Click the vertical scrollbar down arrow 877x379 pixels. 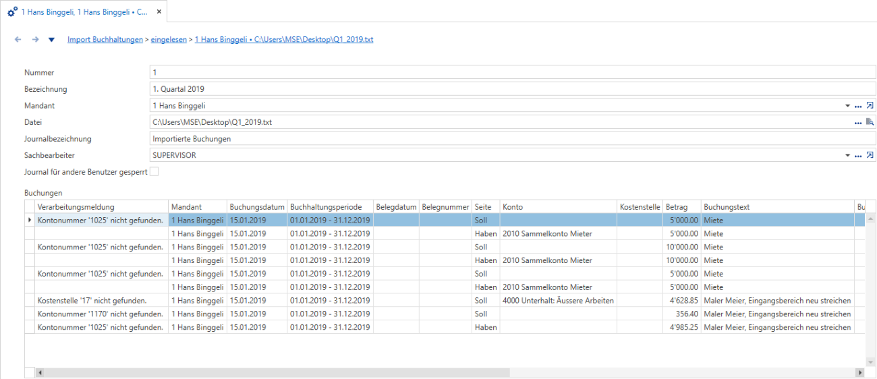870,362
